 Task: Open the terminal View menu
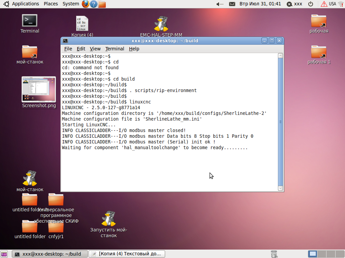tap(95, 49)
